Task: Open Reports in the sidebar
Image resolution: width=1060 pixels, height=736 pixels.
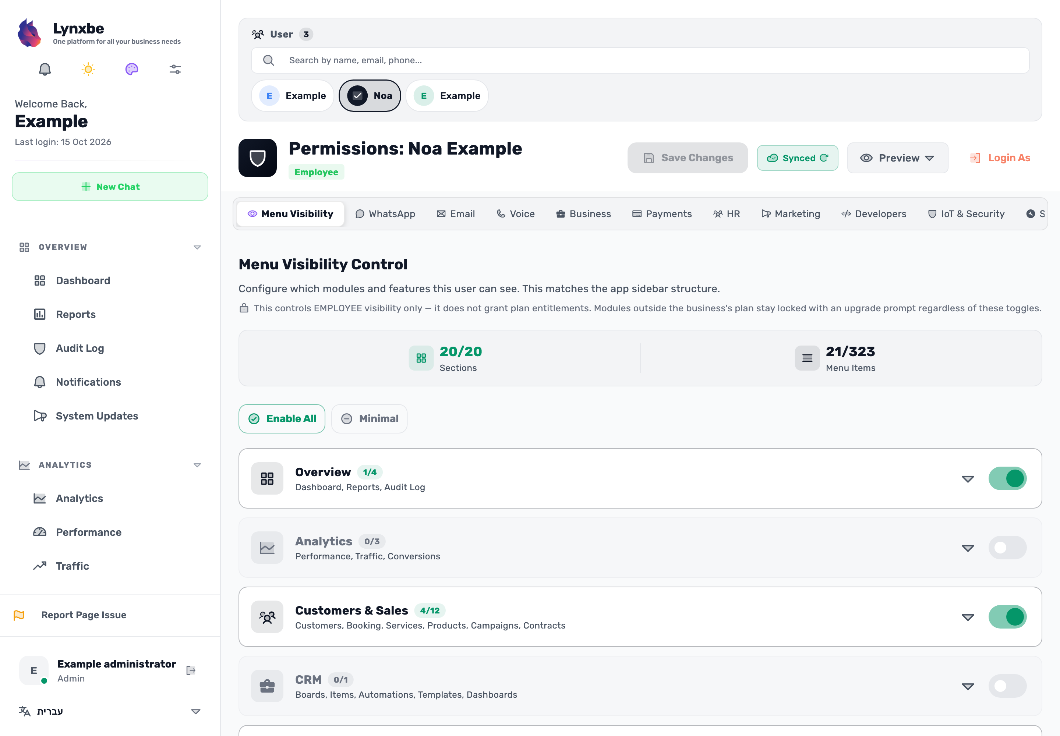Action: click(x=76, y=315)
